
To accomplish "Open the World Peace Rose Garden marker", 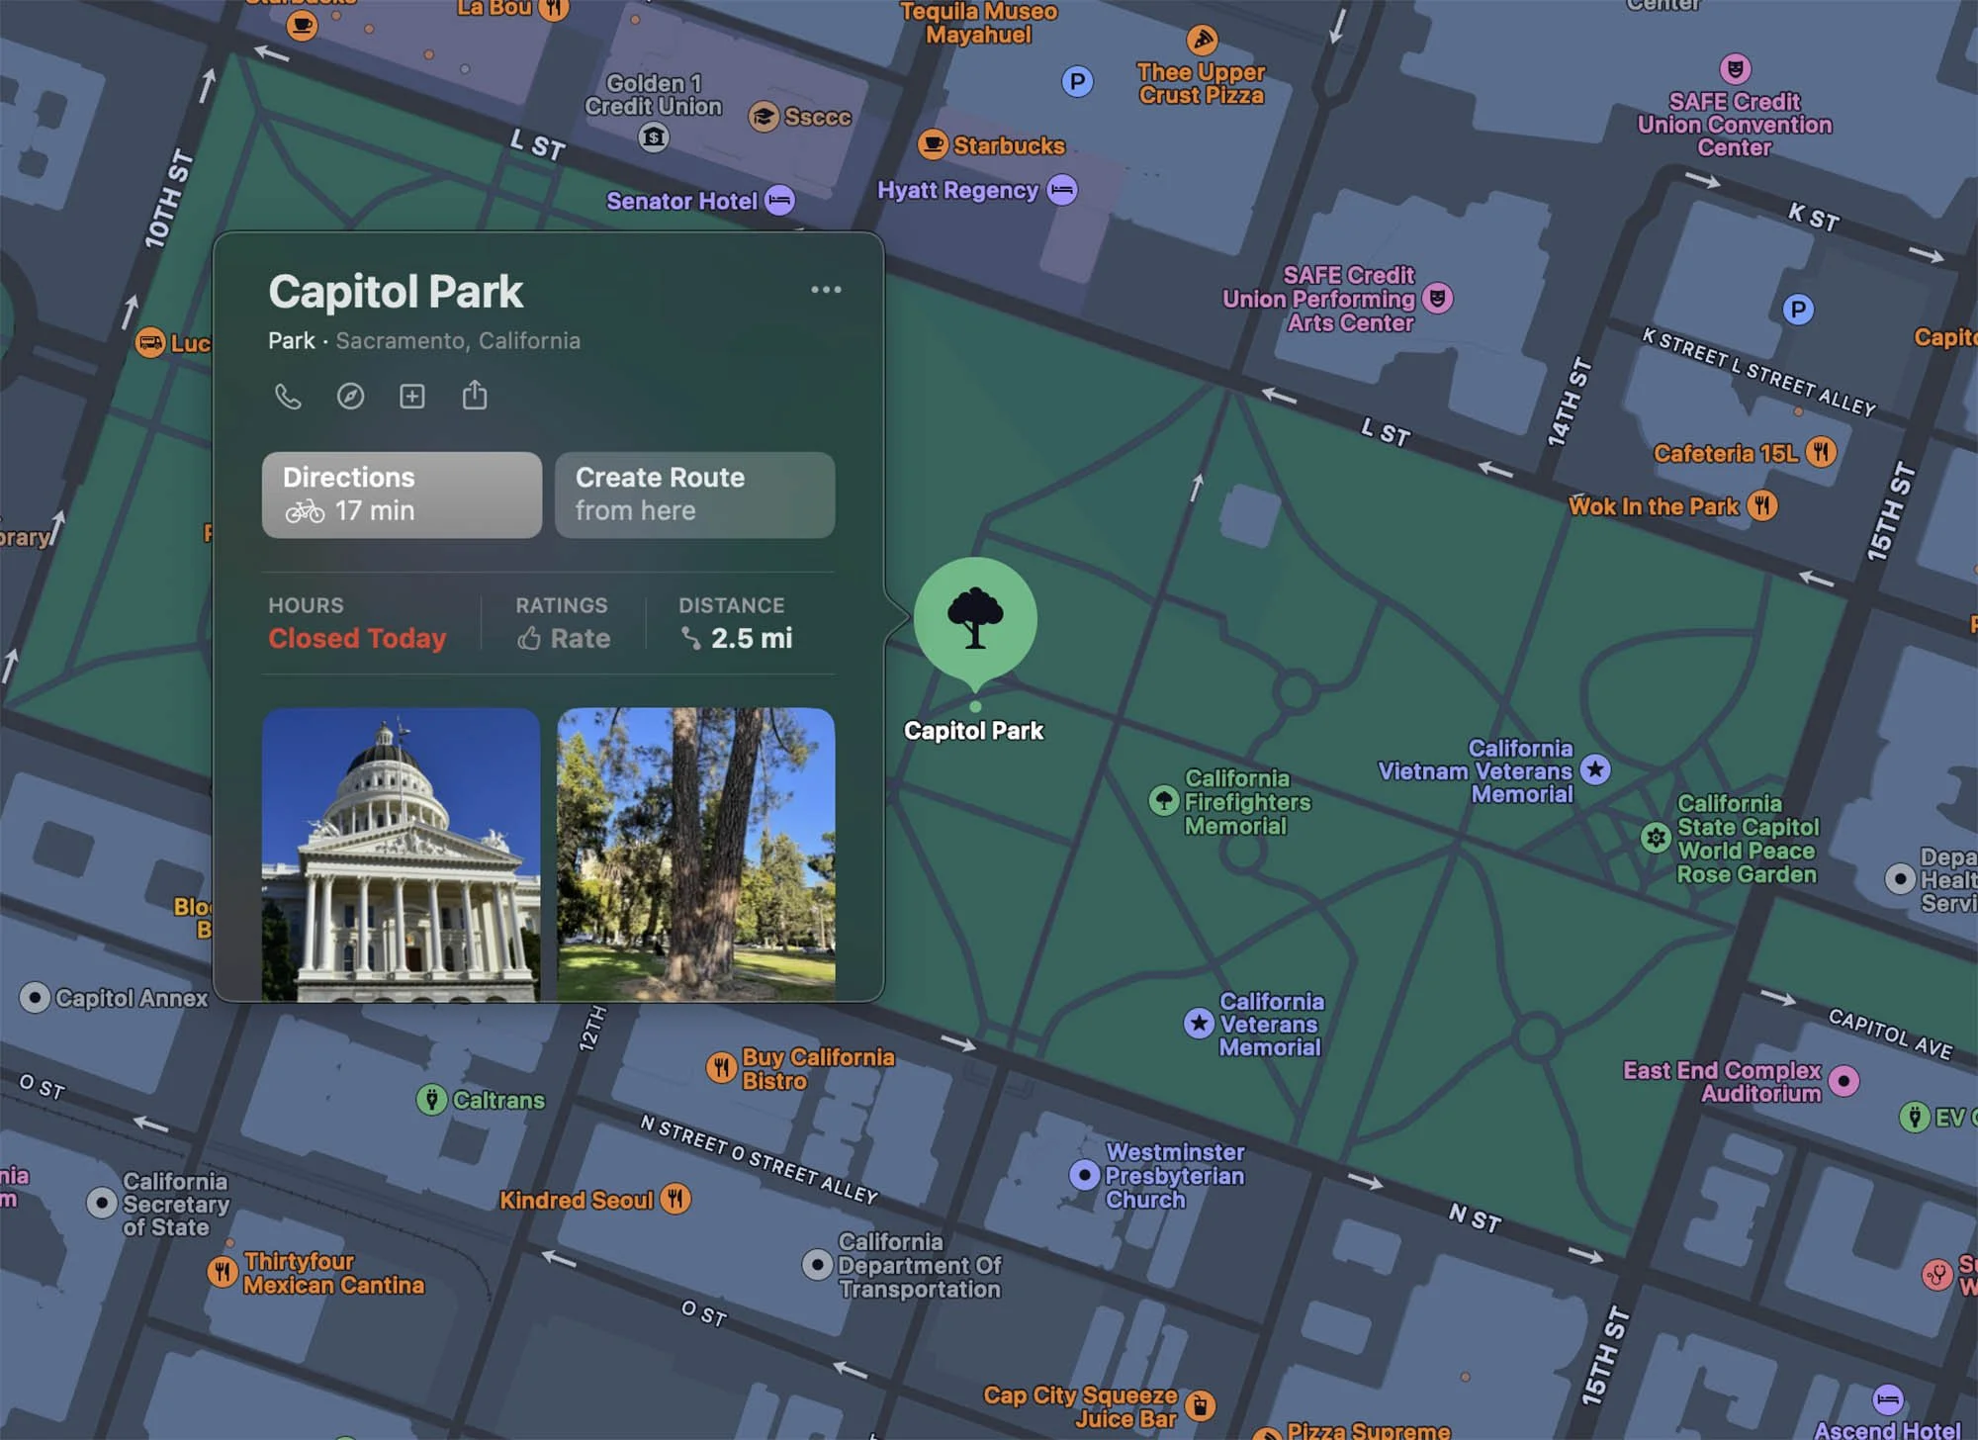I will pyautogui.click(x=1656, y=839).
